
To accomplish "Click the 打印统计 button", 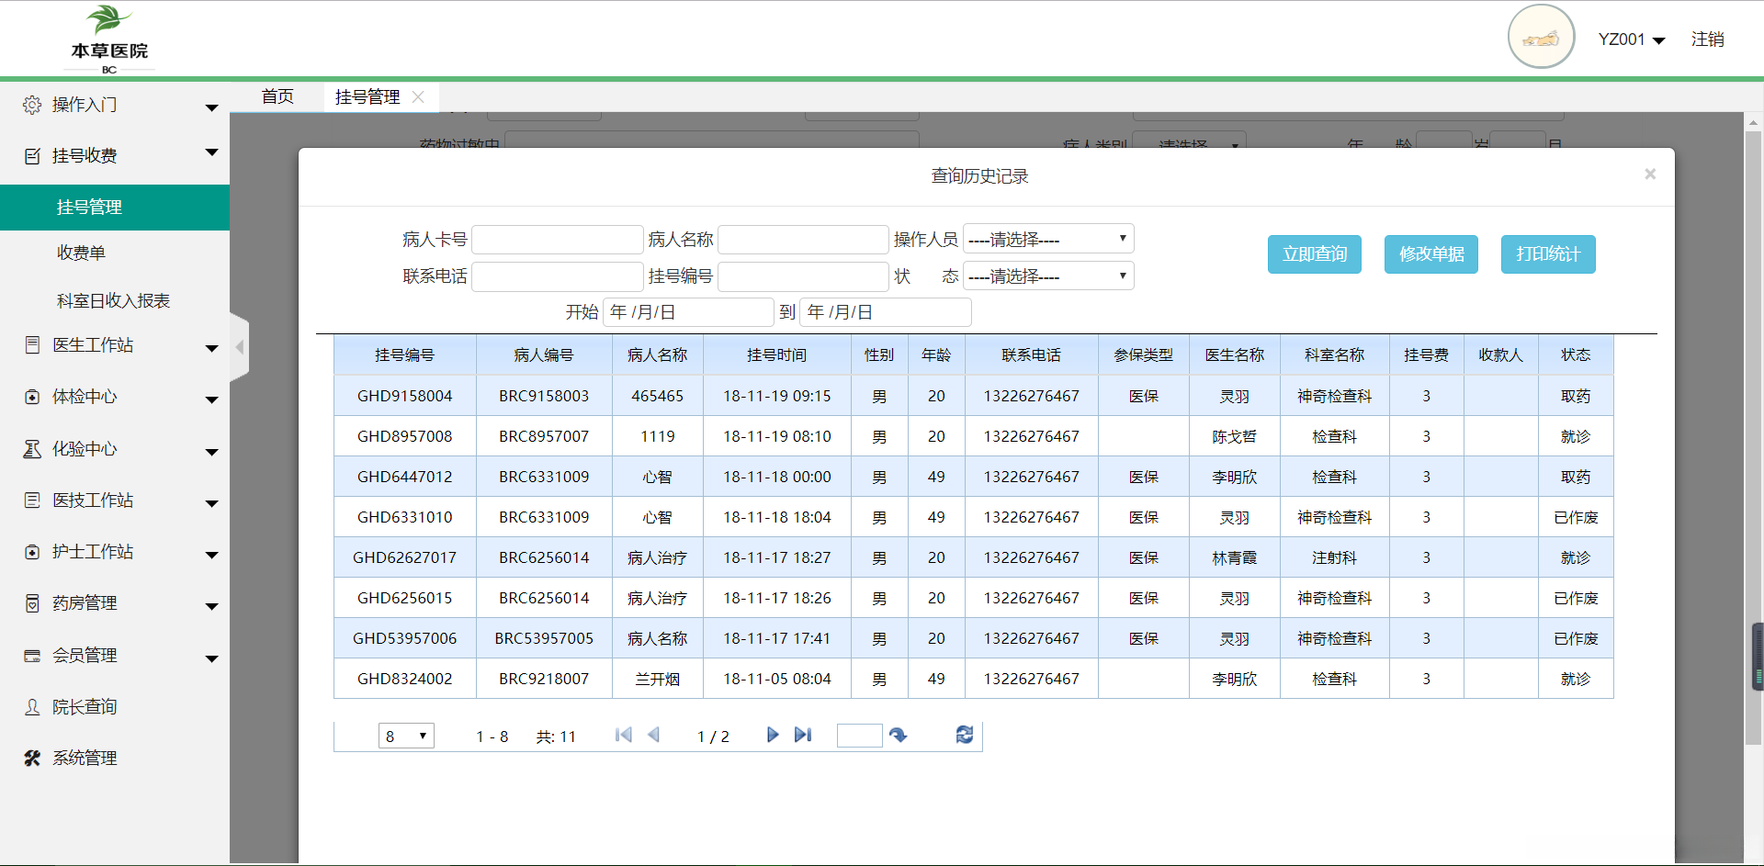I will pyautogui.click(x=1548, y=254).
